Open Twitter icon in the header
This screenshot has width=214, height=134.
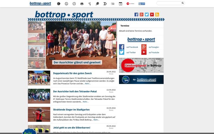pos(147,15)
